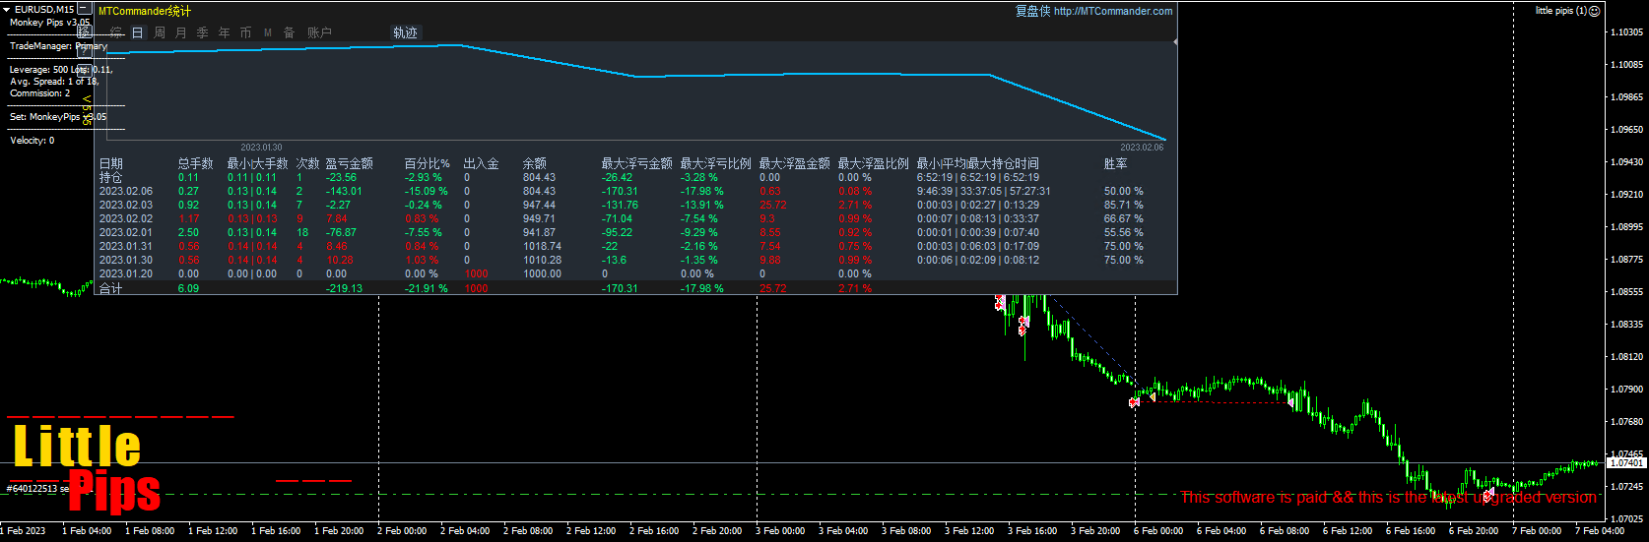
Task: Click the little pipis smiley face icon
Action: point(1595,11)
